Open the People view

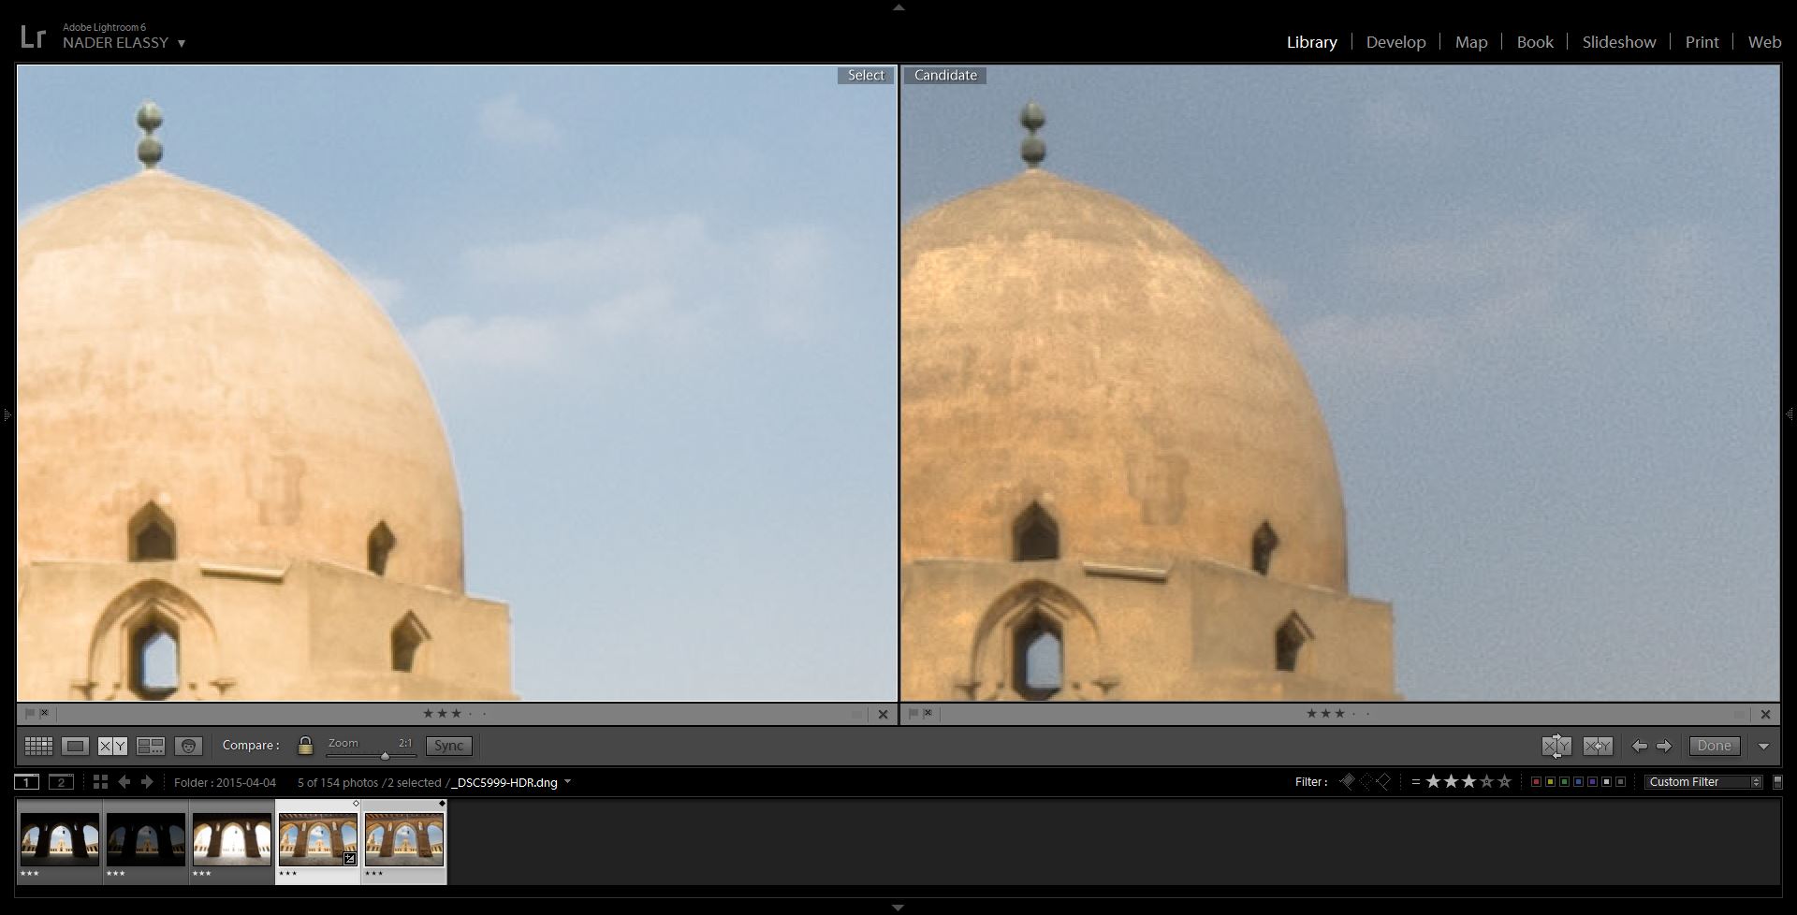188,746
